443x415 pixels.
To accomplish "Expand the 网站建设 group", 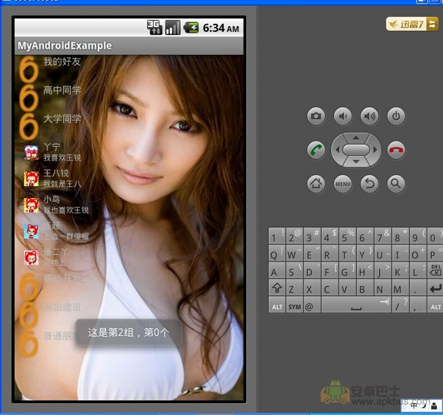I will pyautogui.click(x=129, y=314).
